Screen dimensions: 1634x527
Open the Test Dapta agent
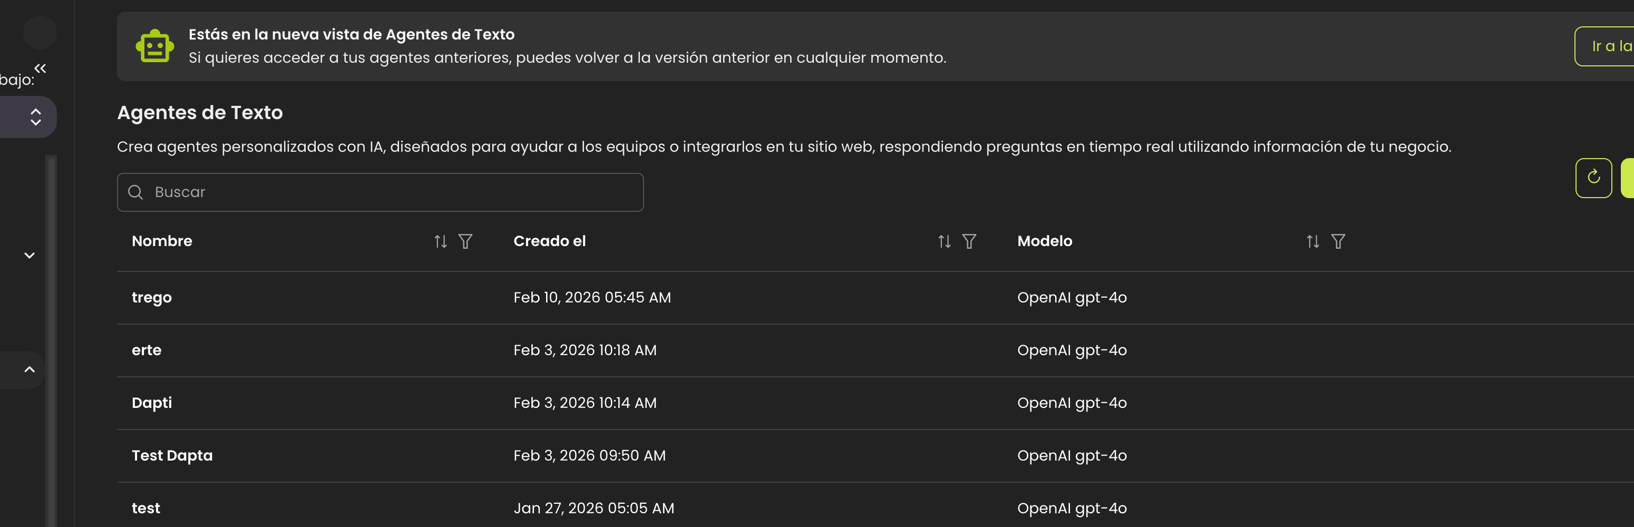point(172,455)
